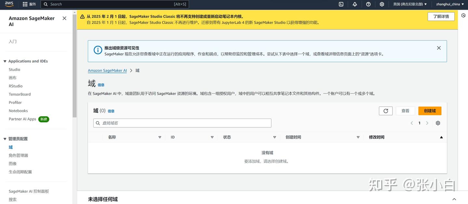Open the zhanghui_china account menu
This screenshot has height=204, width=468.
coord(450,4)
